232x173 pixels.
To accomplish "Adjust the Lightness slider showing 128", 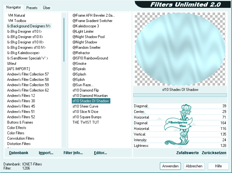I will tap(180, 146).
